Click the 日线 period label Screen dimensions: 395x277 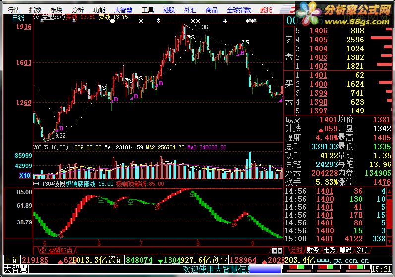18,18
